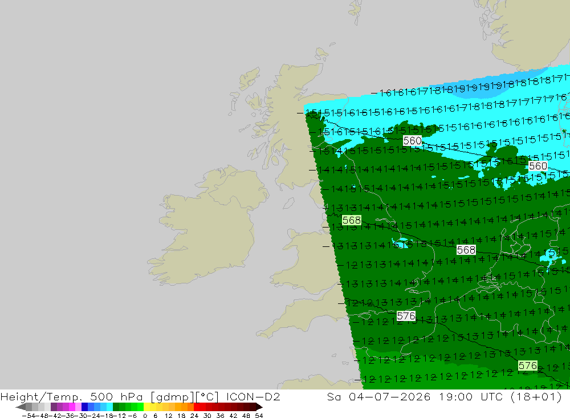Click the '0' legend value
Image resolution: width=570 pixels, height=418 pixels.
point(145,416)
